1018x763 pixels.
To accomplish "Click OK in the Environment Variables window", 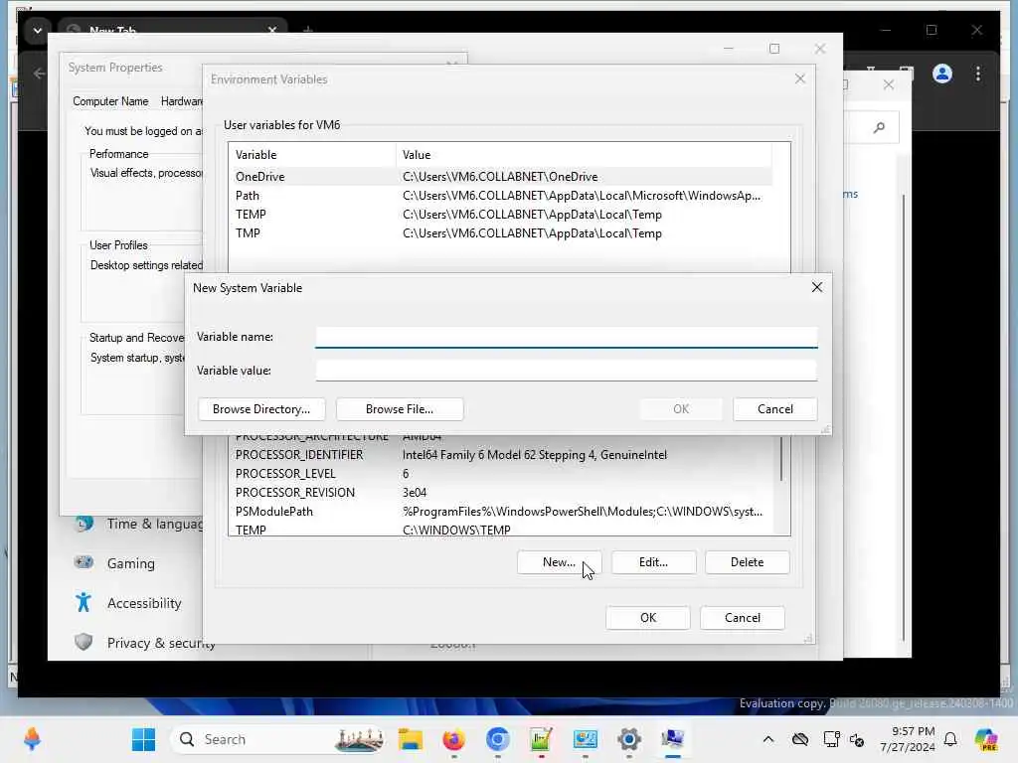I will [x=648, y=618].
